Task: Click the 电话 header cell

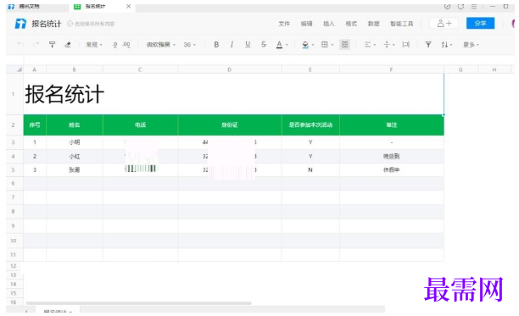Action: click(x=140, y=125)
